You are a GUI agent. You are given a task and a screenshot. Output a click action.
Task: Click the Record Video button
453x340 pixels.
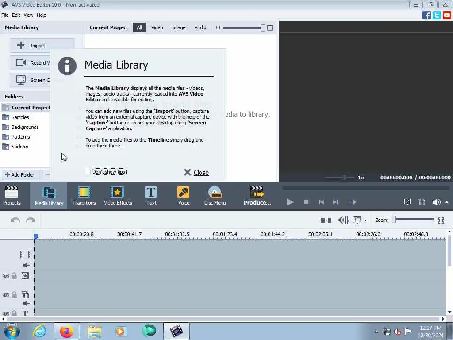(x=30, y=63)
